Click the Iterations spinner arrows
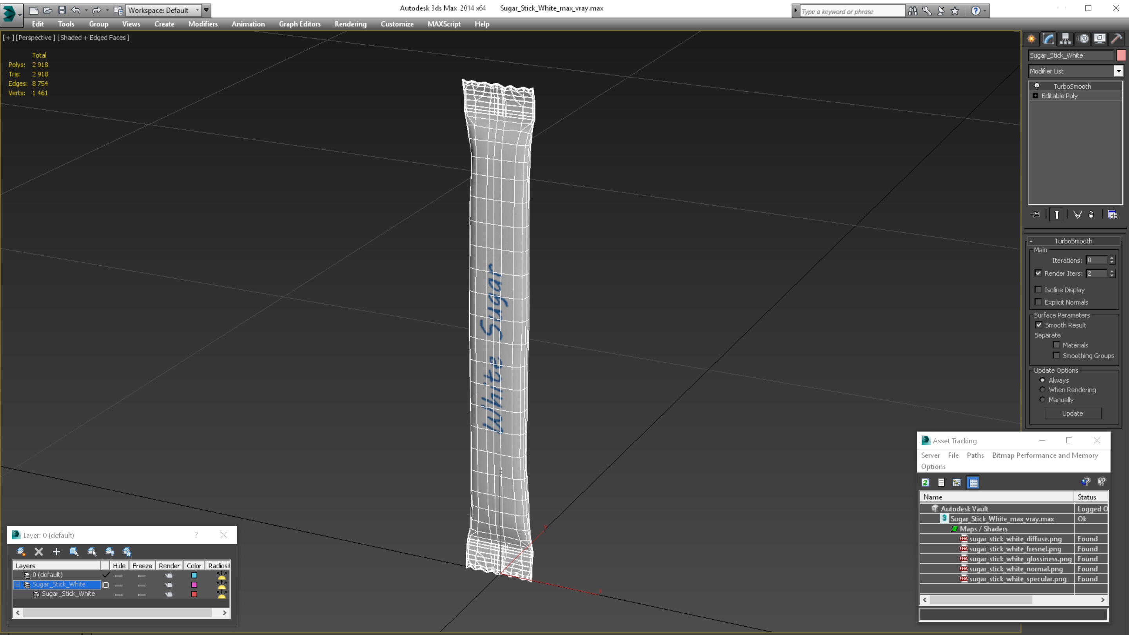The height and width of the screenshot is (635, 1129). tap(1112, 260)
